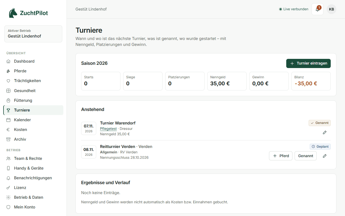This screenshot has width=345, height=216.
Task: Click the Pferde horse icon in sidebar
Action: click(x=8, y=71)
